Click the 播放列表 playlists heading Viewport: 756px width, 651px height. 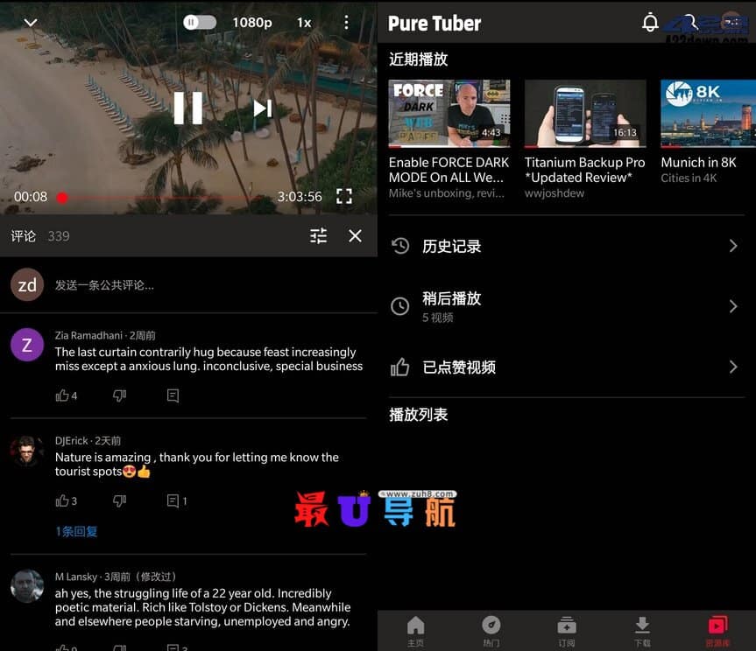point(419,415)
